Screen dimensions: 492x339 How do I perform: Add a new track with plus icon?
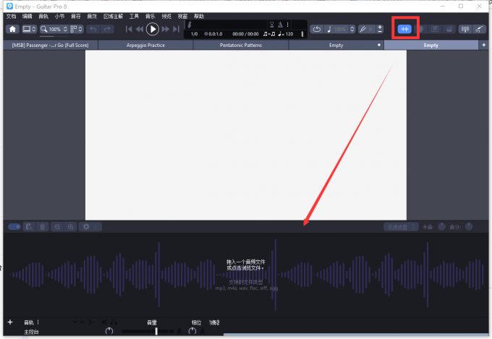[x=10, y=322]
